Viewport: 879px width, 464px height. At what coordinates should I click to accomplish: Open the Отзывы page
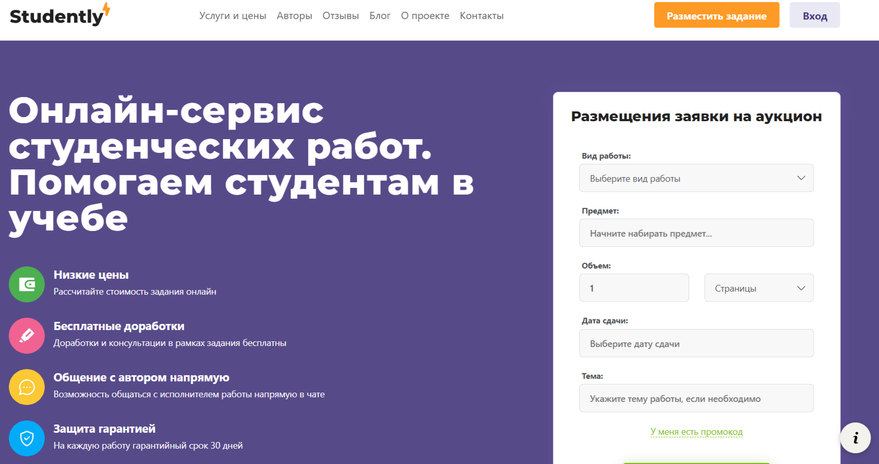pos(340,15)
